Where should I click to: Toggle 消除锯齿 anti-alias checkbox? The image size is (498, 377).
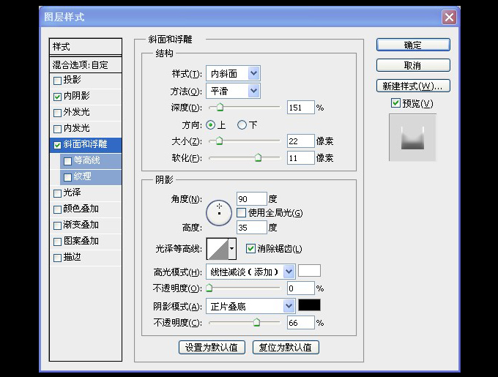coord(250,248)
